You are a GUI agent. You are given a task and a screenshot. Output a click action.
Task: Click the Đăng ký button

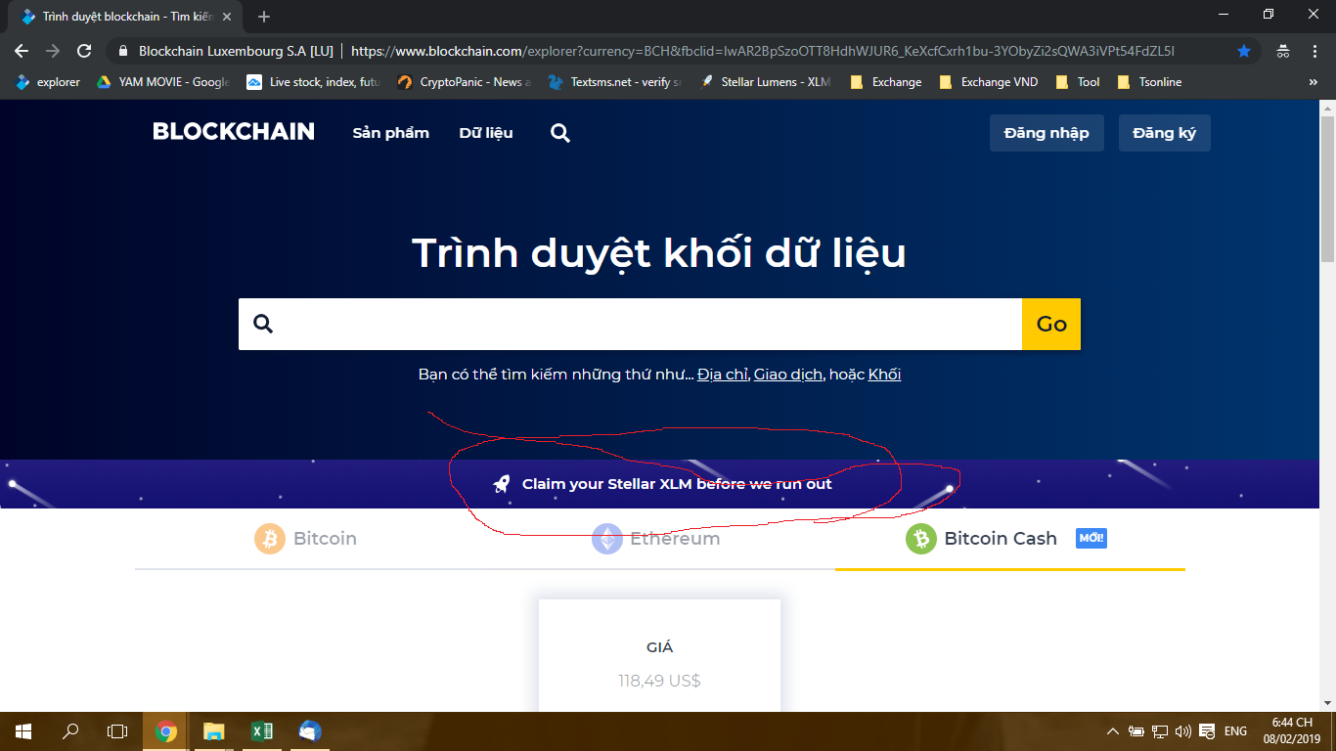tap(1165, 133)
